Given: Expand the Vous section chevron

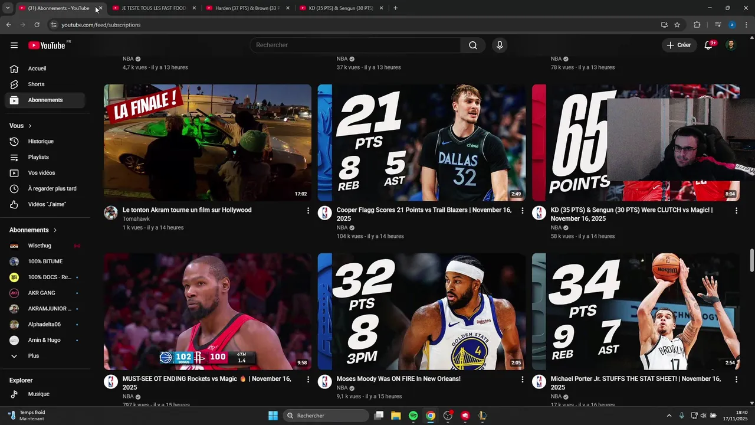Looking at the screenshot, I should point(30,126).
